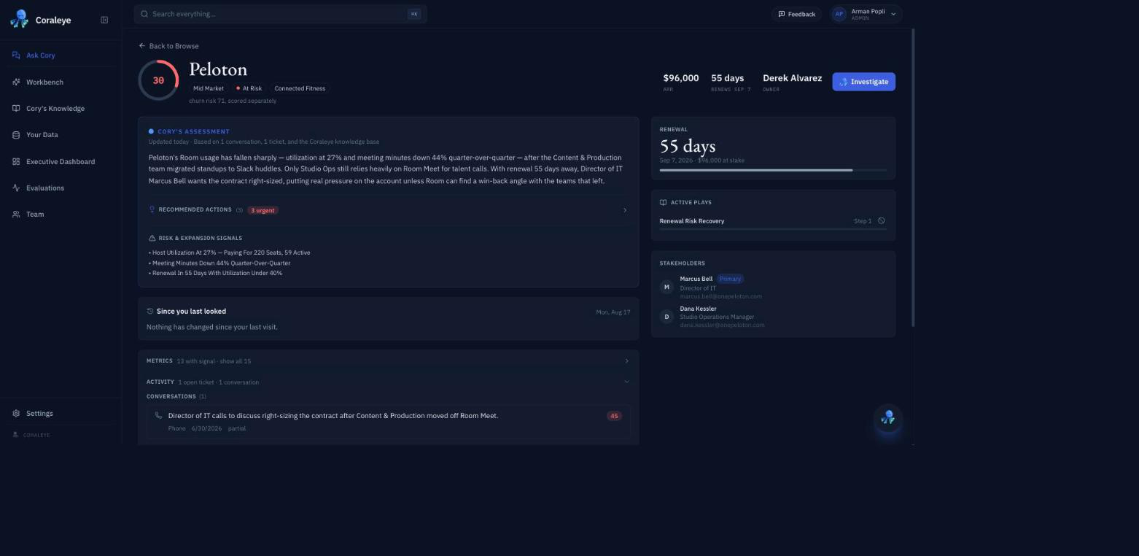Screen dimensions: 1139x556
Task: Click the health score 30 ring
Action: click(158, 80)
